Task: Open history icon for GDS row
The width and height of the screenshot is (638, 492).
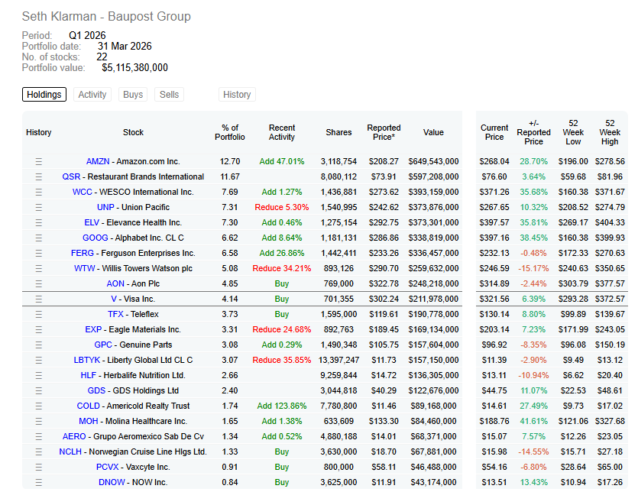Action: pos(39,390)
